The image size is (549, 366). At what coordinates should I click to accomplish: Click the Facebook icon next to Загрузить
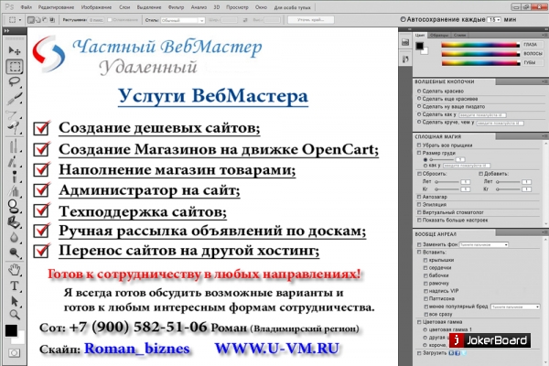pos(457,353)
